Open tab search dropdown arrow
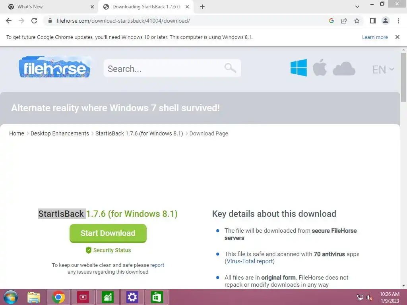Screen dimensions: 407x305 [357, 7]
